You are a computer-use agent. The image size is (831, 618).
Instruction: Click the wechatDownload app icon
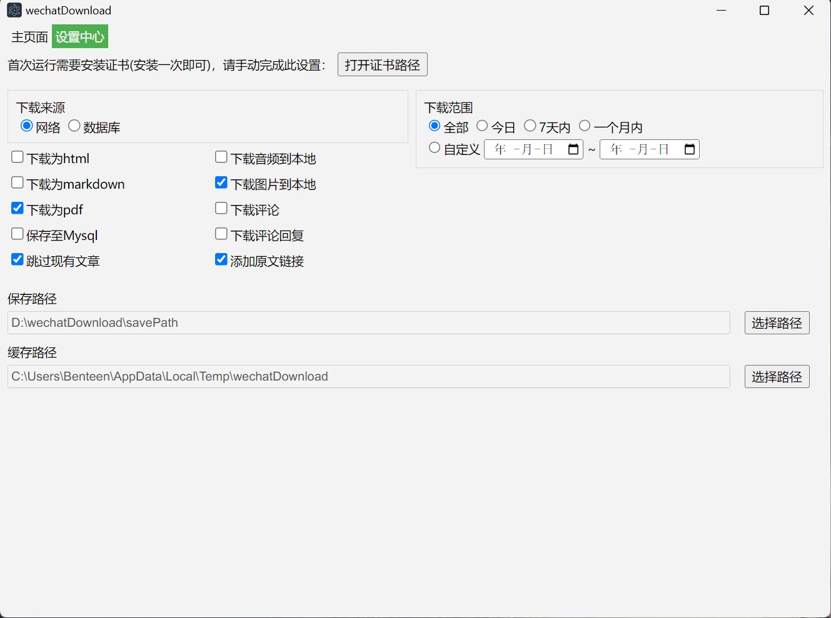pos(14,10)
